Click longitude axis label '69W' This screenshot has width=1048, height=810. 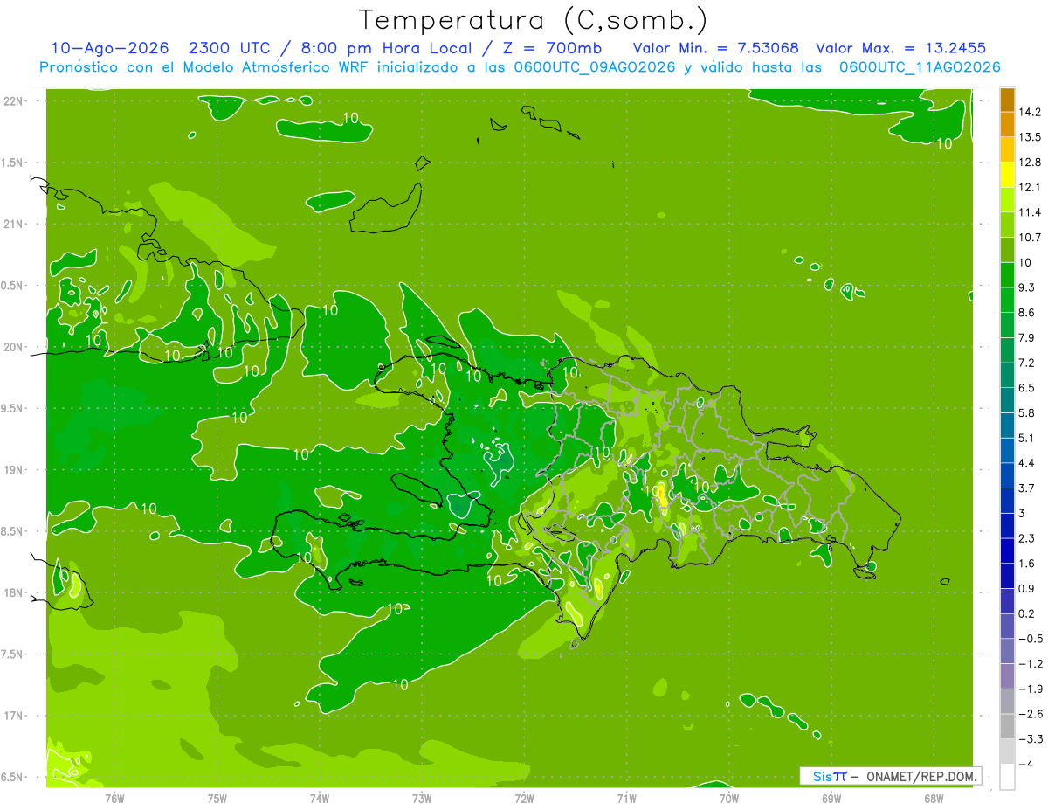point(831,798)
